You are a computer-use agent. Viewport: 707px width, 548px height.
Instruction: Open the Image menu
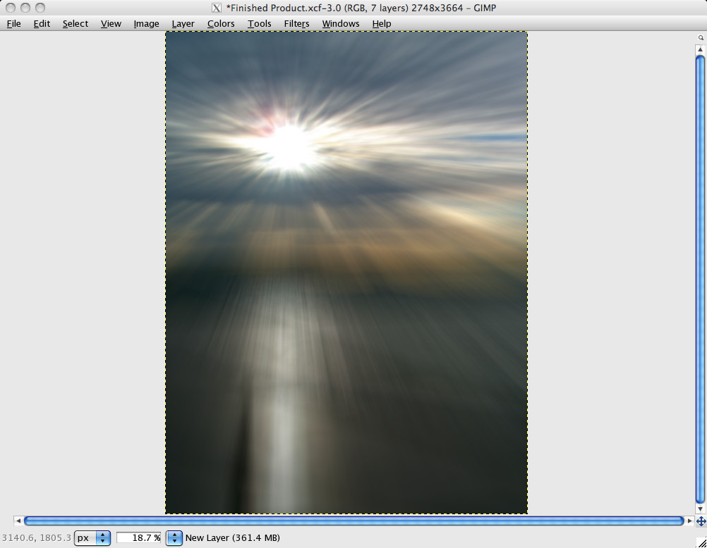coord(145,23)
